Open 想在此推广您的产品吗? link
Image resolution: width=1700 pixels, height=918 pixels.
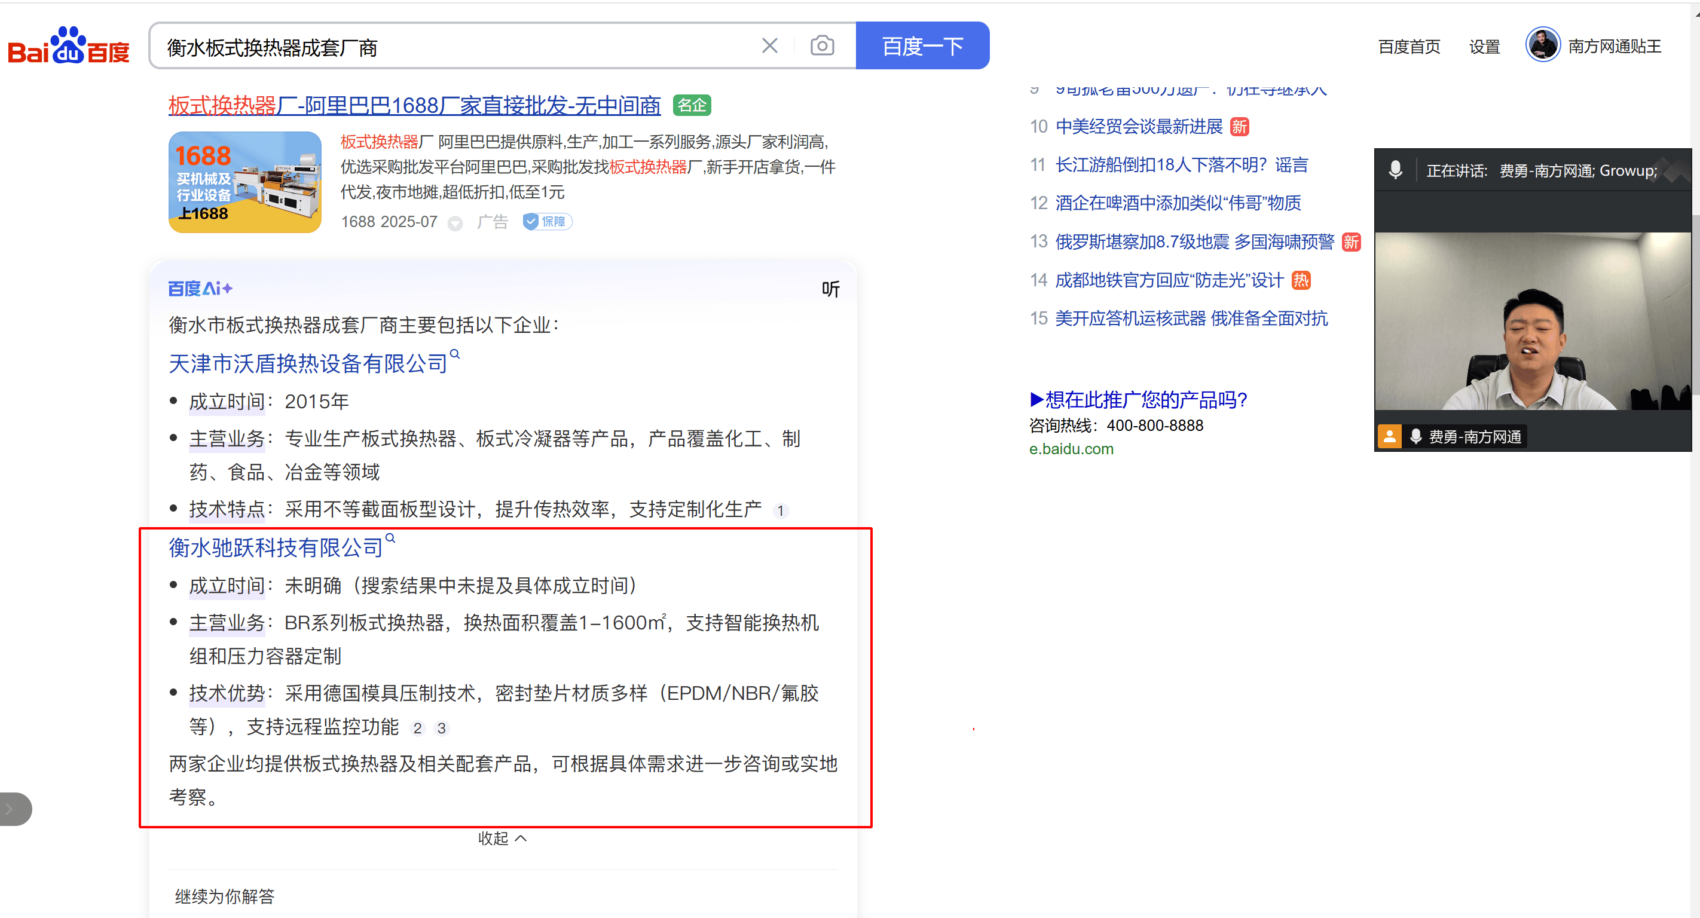click(1138, 399)
